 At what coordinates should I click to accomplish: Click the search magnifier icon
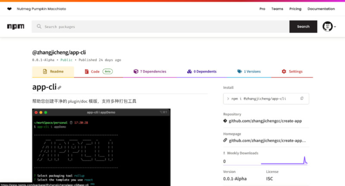pyautogui.click(x=39, y=27)
